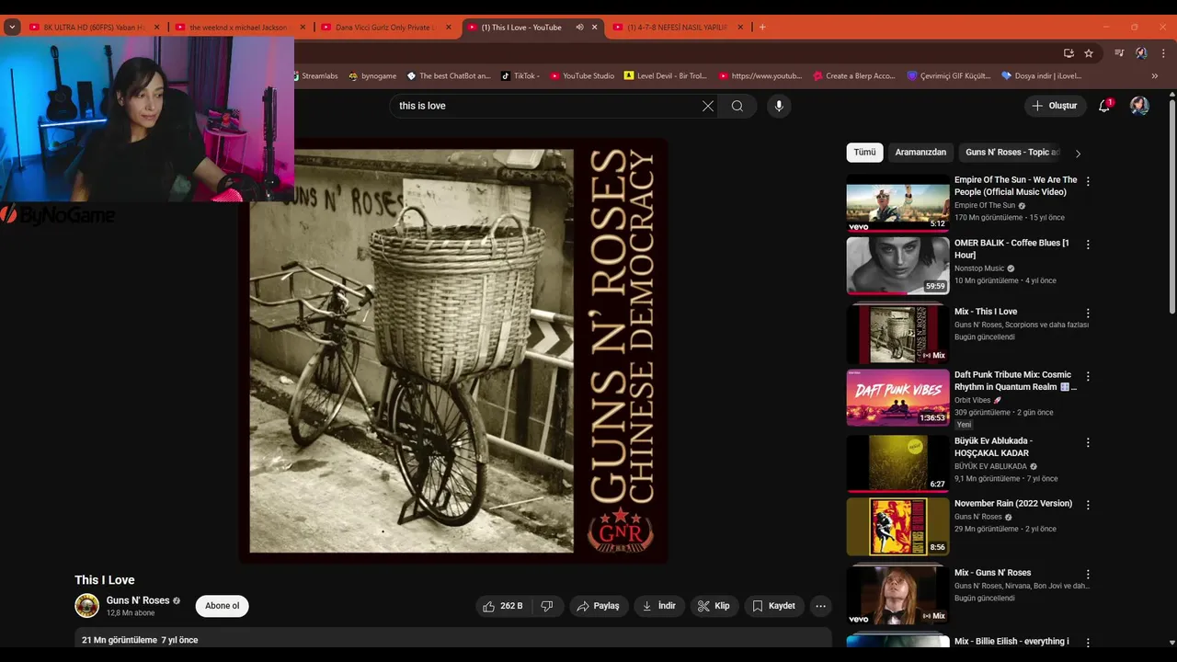Click the Abone ol subscribe button

pos(222,606)
